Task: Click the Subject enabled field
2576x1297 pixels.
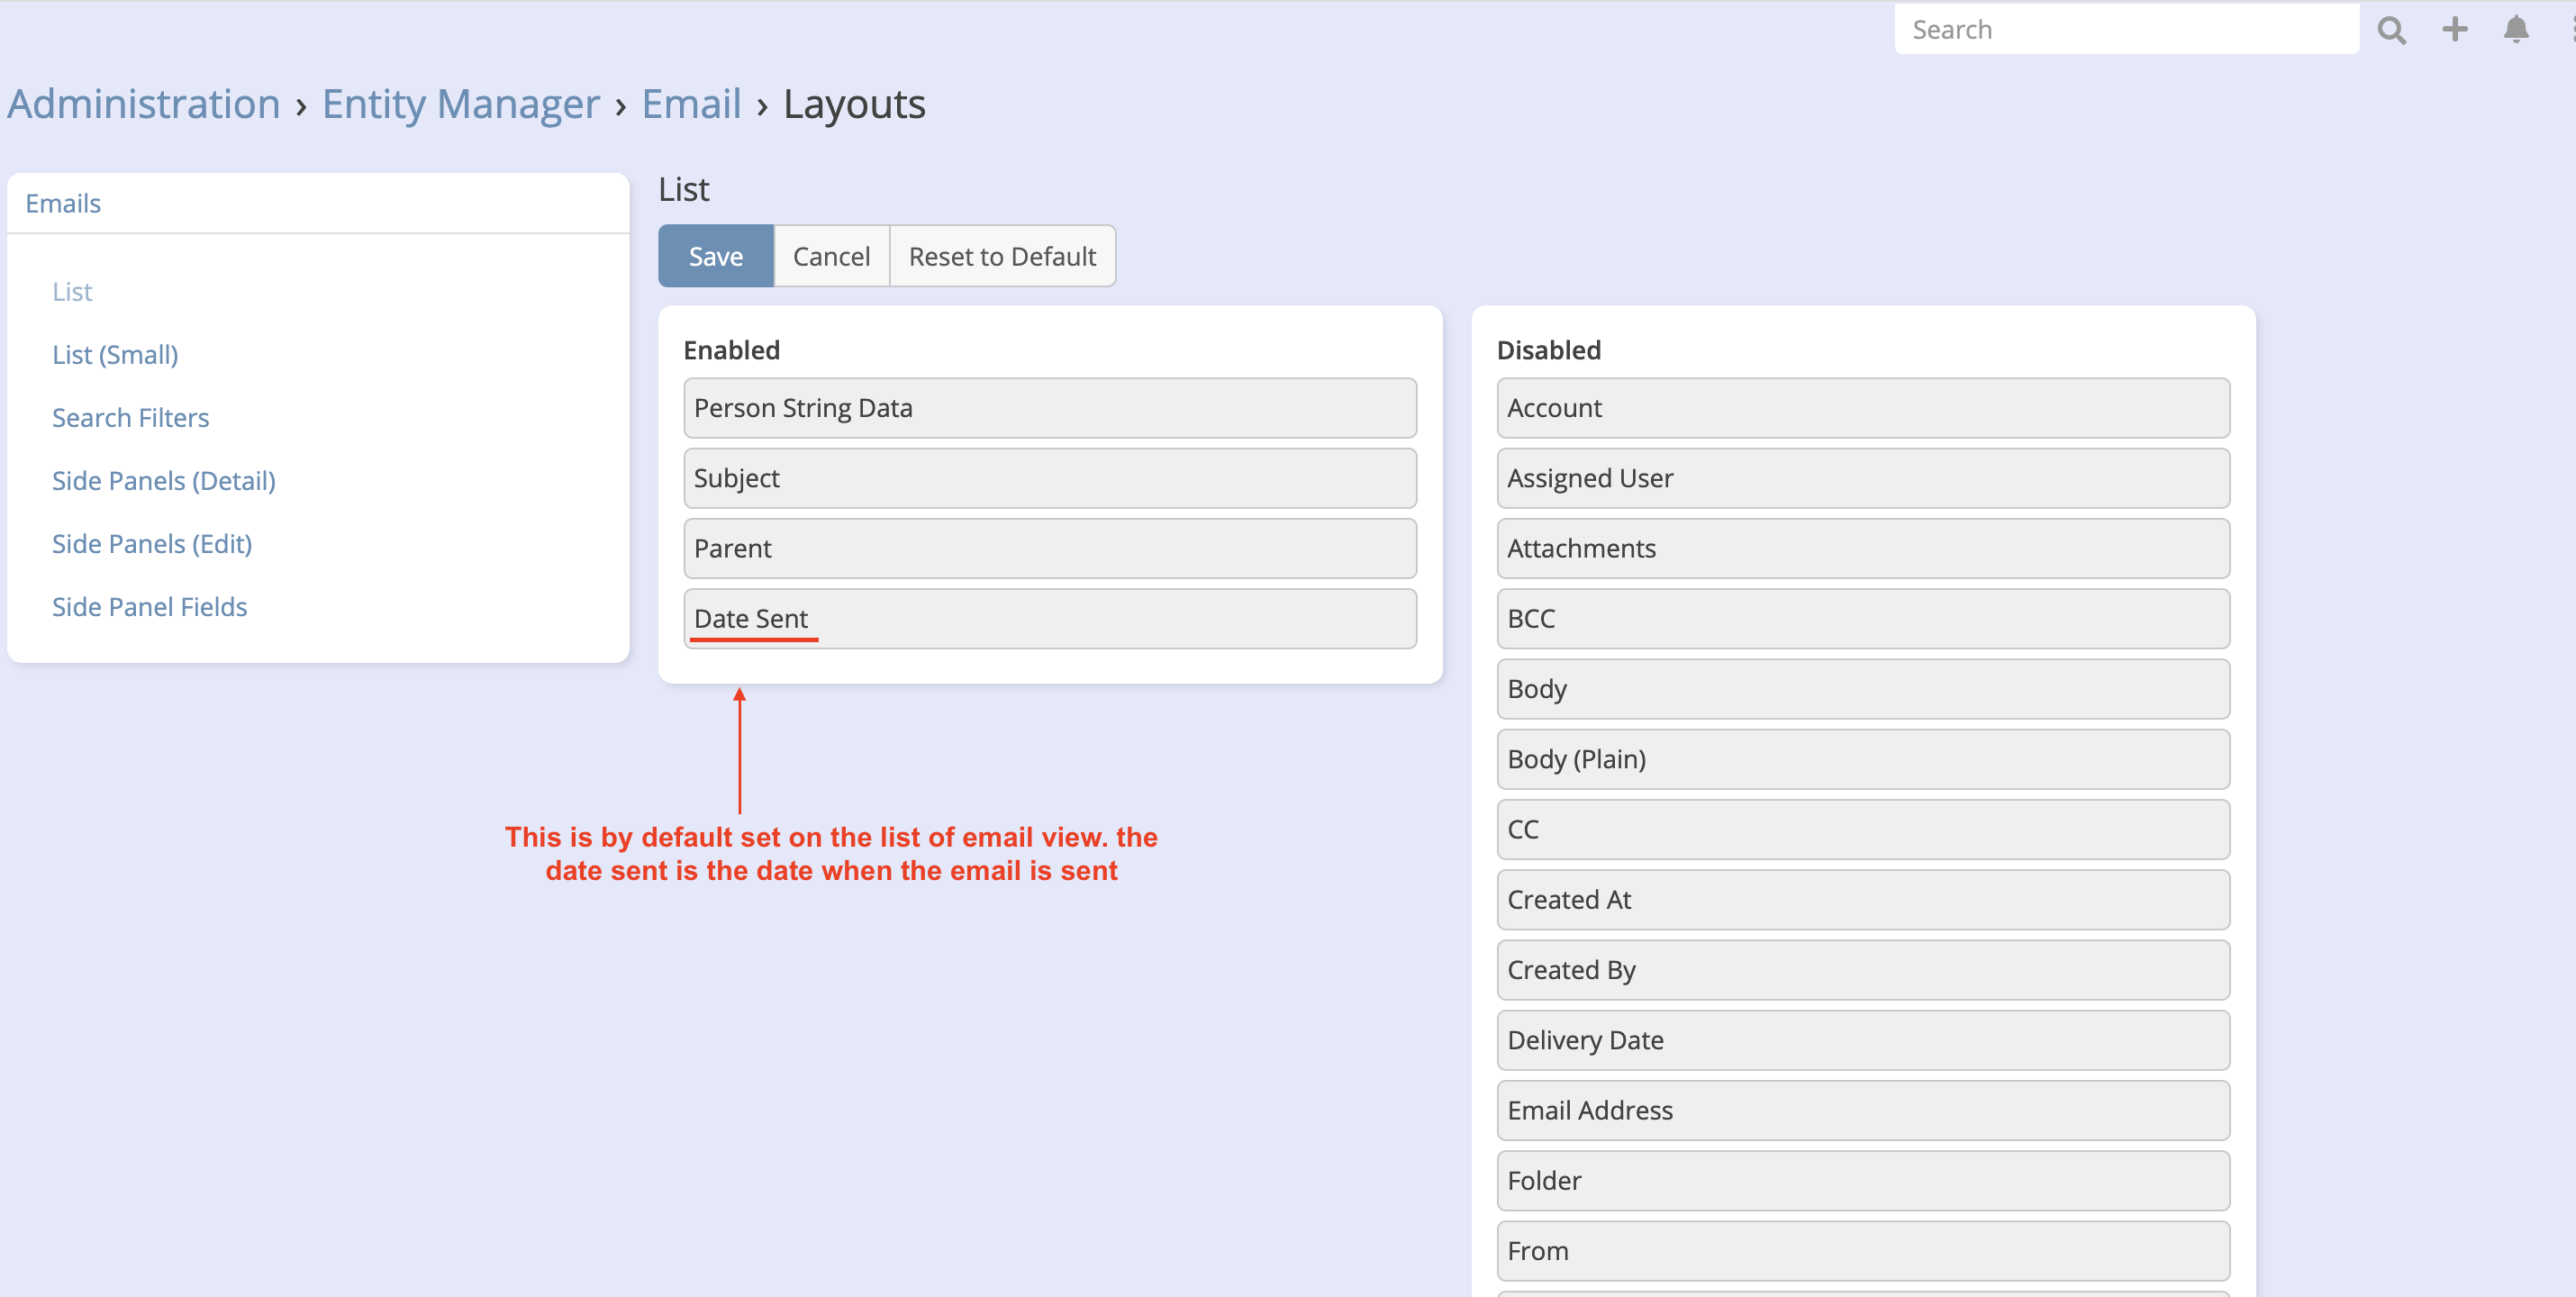Action: 1050,478
